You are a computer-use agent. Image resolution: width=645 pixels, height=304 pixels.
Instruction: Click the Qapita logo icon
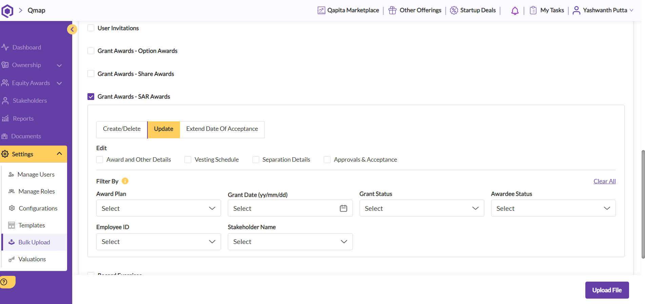(x=7, y=11)
